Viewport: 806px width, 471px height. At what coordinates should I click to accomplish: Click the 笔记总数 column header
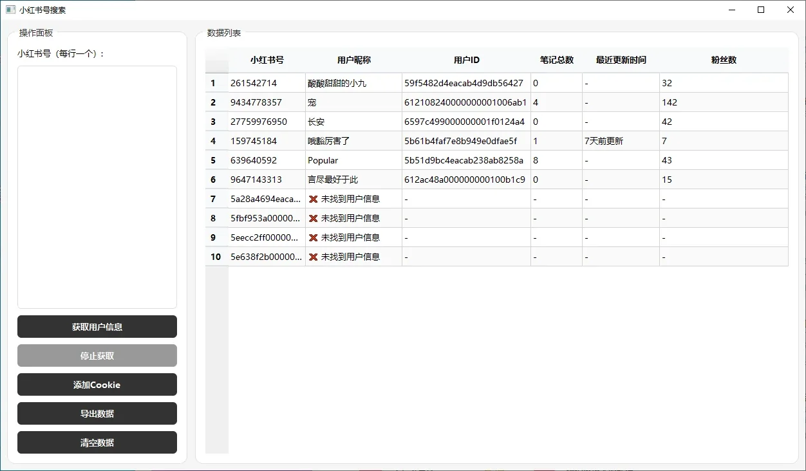coord(557,60)
